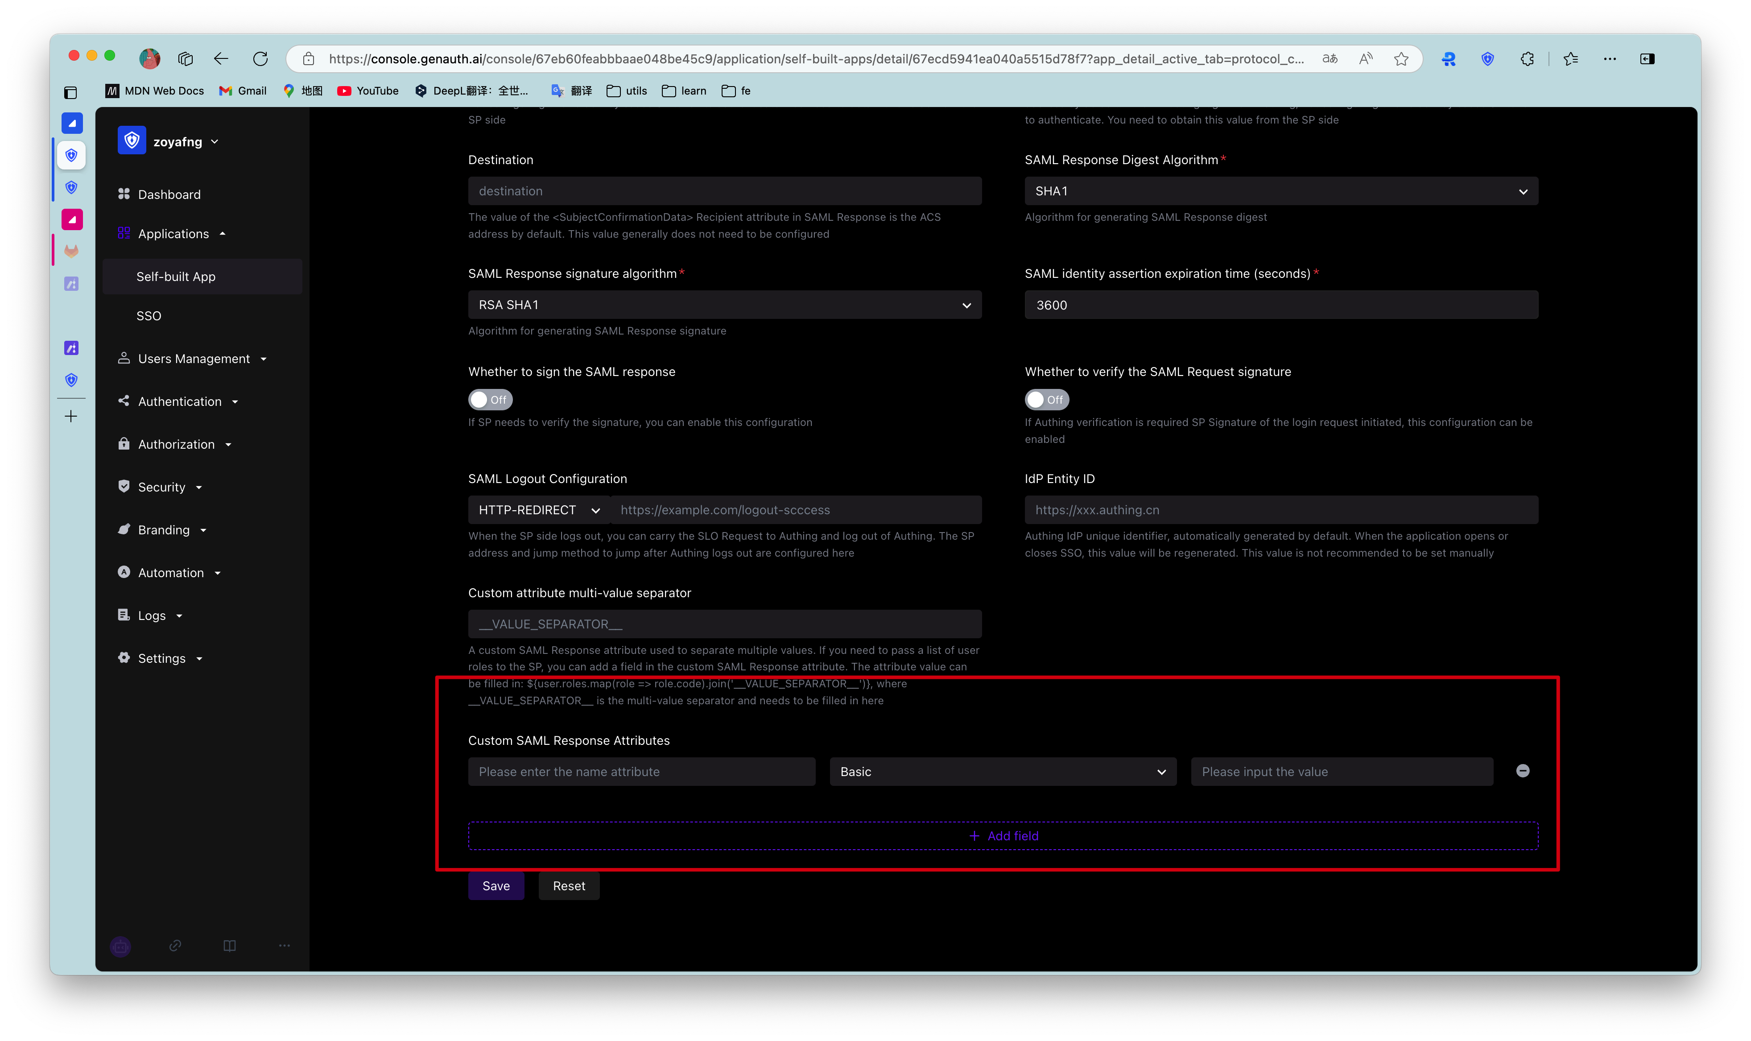Open SAML Response Digest Algorithm dropdown

pos(1281,191)
